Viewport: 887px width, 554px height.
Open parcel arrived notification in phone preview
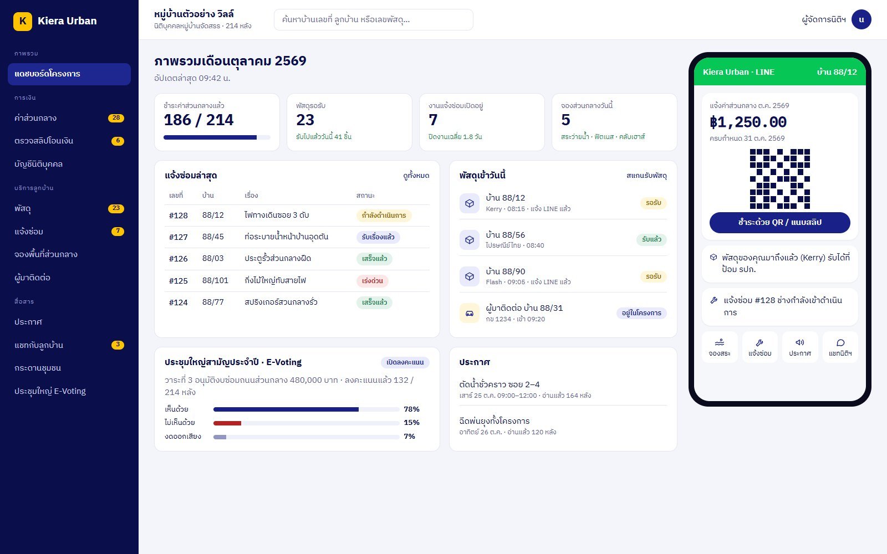(780, 264)
